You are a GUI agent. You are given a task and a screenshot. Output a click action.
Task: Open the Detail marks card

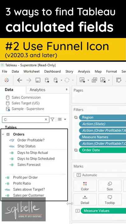pos(85,199)
